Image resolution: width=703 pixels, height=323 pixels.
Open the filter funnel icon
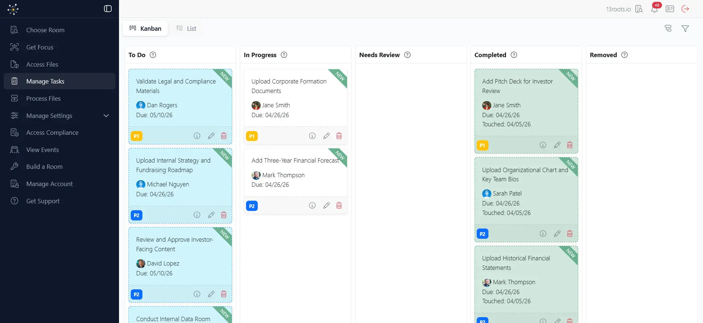click(685, 29)
